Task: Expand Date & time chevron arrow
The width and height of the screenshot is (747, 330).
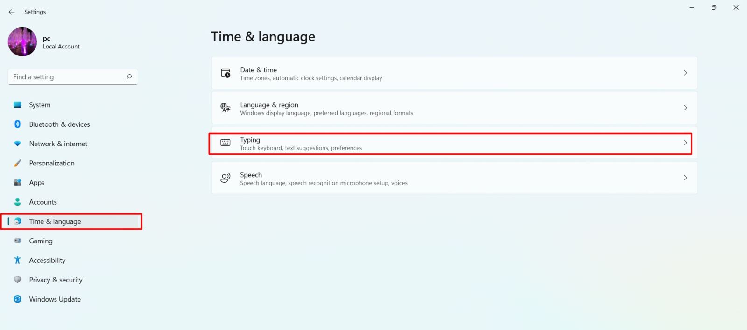Action: 685,73
